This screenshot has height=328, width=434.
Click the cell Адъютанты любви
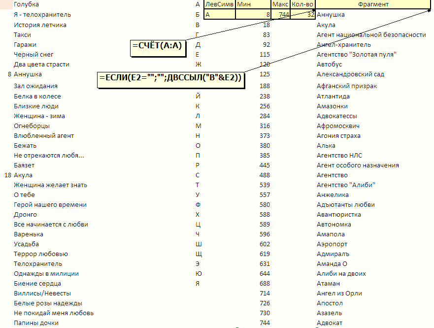(346, 204)
